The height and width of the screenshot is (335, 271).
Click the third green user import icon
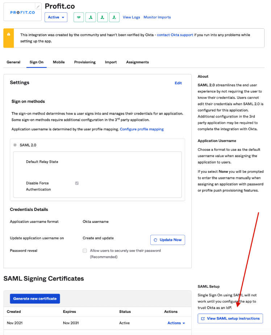(102, 17)
